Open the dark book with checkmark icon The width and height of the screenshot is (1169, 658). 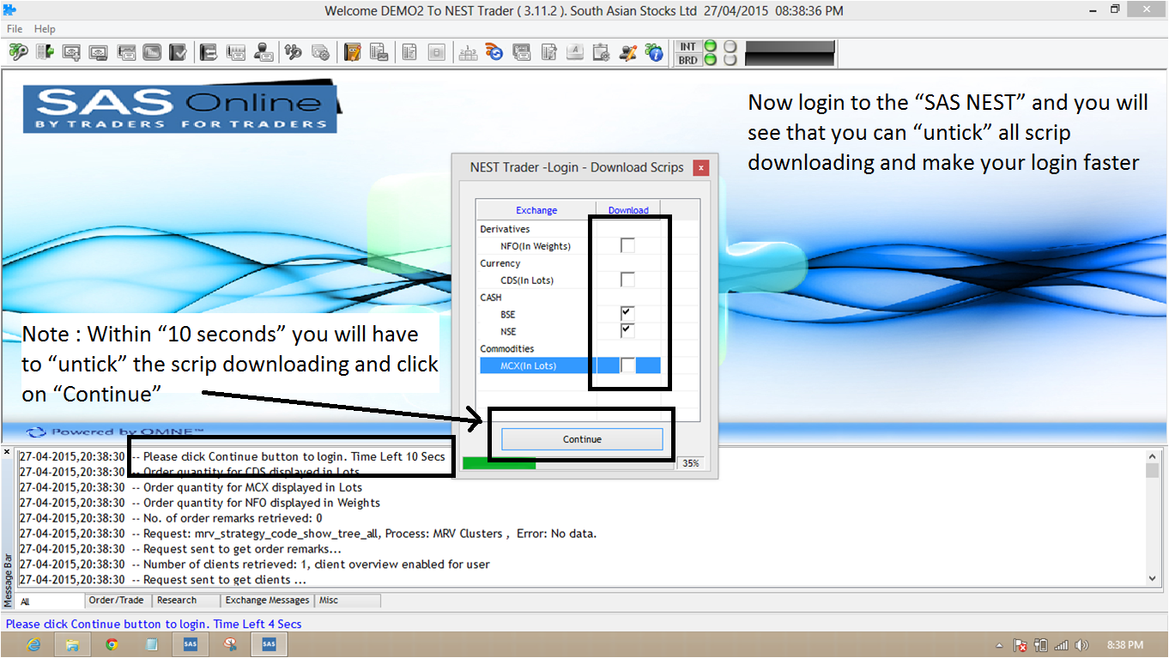tap(178, 52)
